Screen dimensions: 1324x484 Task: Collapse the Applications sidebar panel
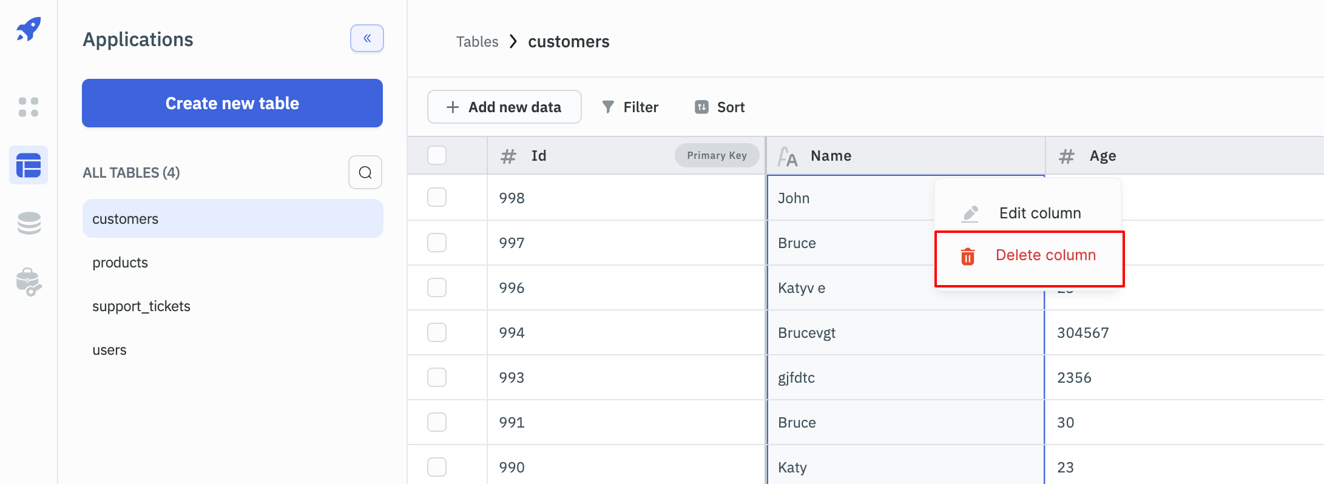point(366,38)
